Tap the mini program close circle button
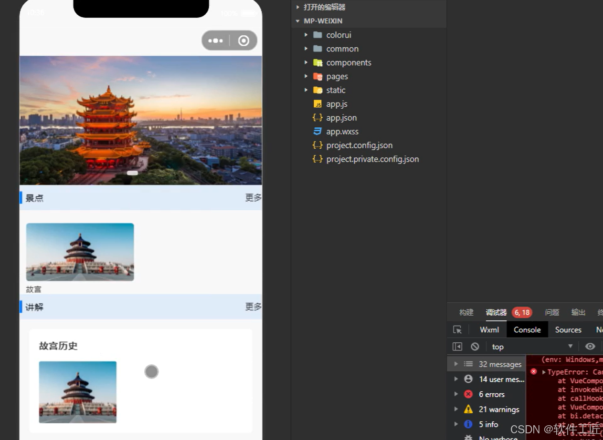 click(x=243, y=41)
